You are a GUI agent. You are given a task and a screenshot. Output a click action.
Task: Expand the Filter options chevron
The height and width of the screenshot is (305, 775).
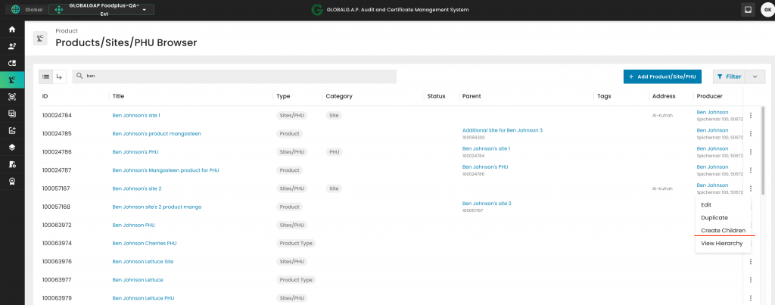[x=755, y=76]
